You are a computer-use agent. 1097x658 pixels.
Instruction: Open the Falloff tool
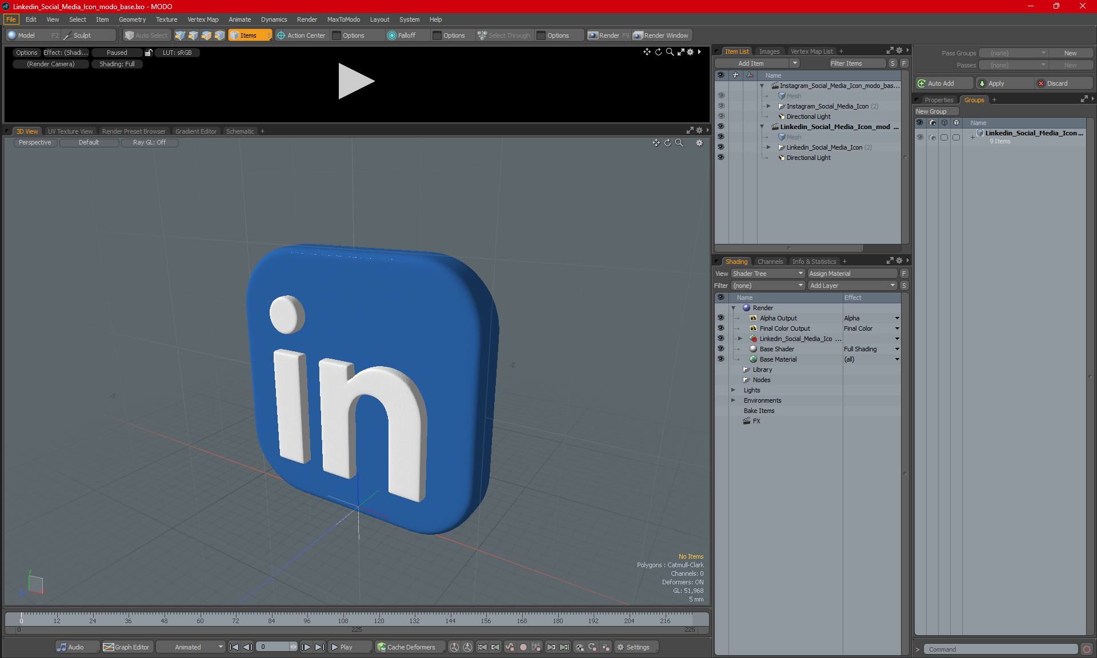click(402, 35)
